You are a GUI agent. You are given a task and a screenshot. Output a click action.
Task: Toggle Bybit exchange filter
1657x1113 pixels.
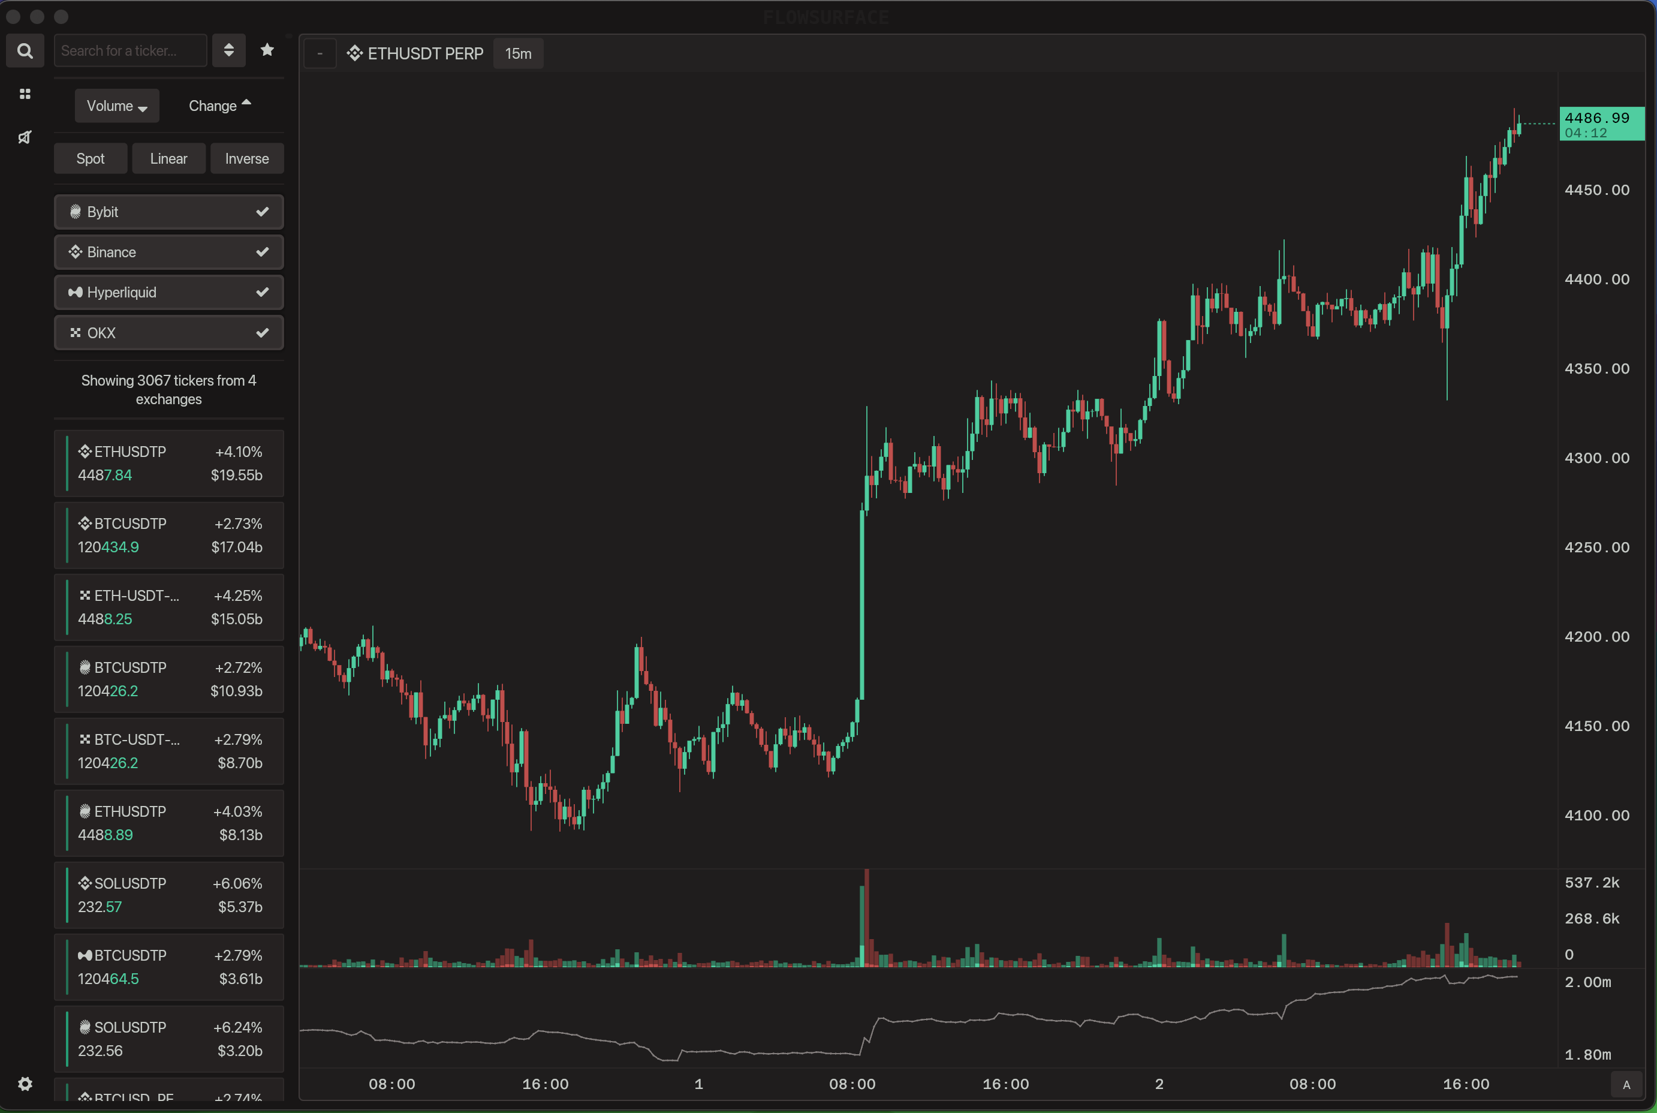pos(169,212)
